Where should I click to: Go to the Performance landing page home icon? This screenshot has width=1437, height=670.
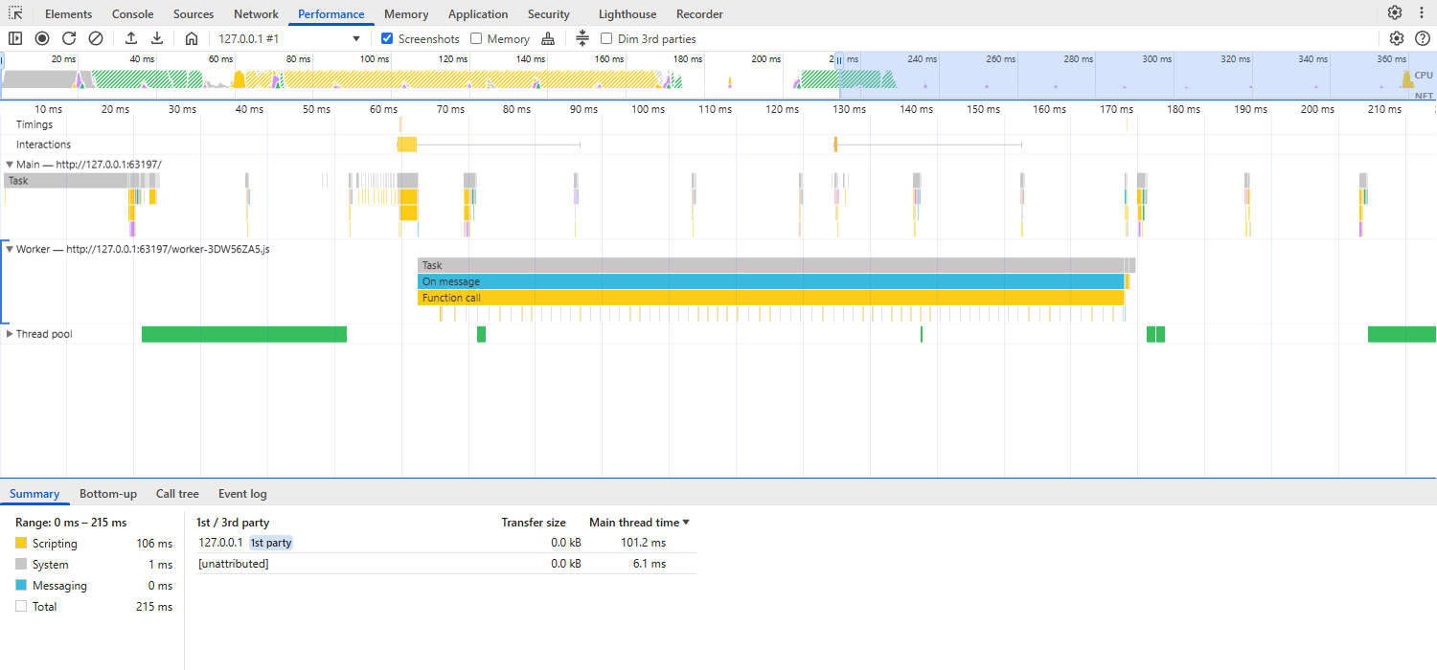[x=192, y=38]
